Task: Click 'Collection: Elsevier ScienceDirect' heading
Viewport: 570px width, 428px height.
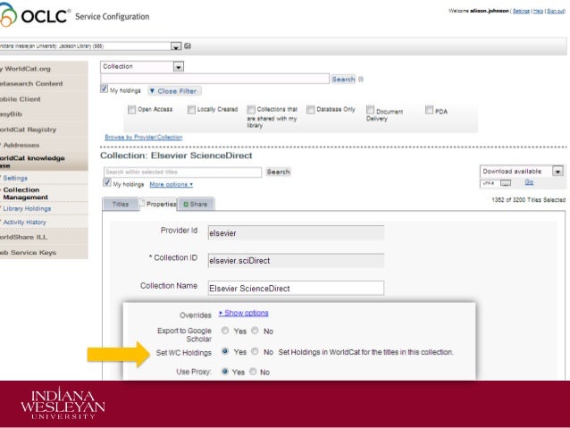Action: 176,155
